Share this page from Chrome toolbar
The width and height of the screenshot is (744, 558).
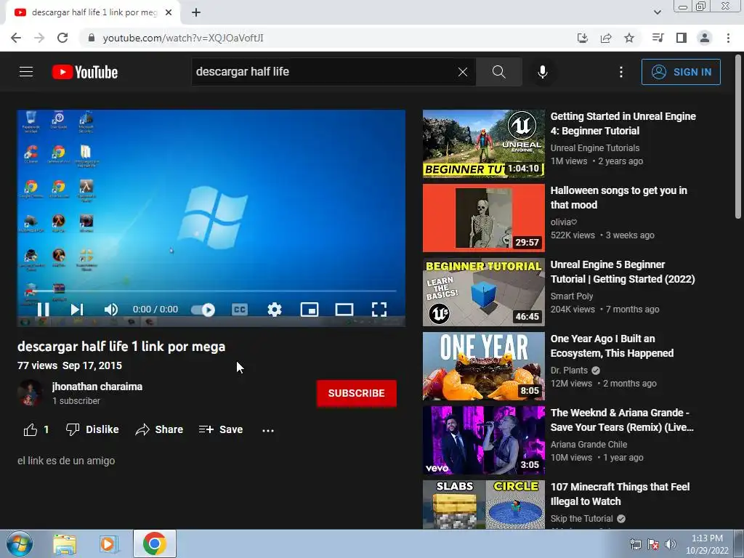606,38
